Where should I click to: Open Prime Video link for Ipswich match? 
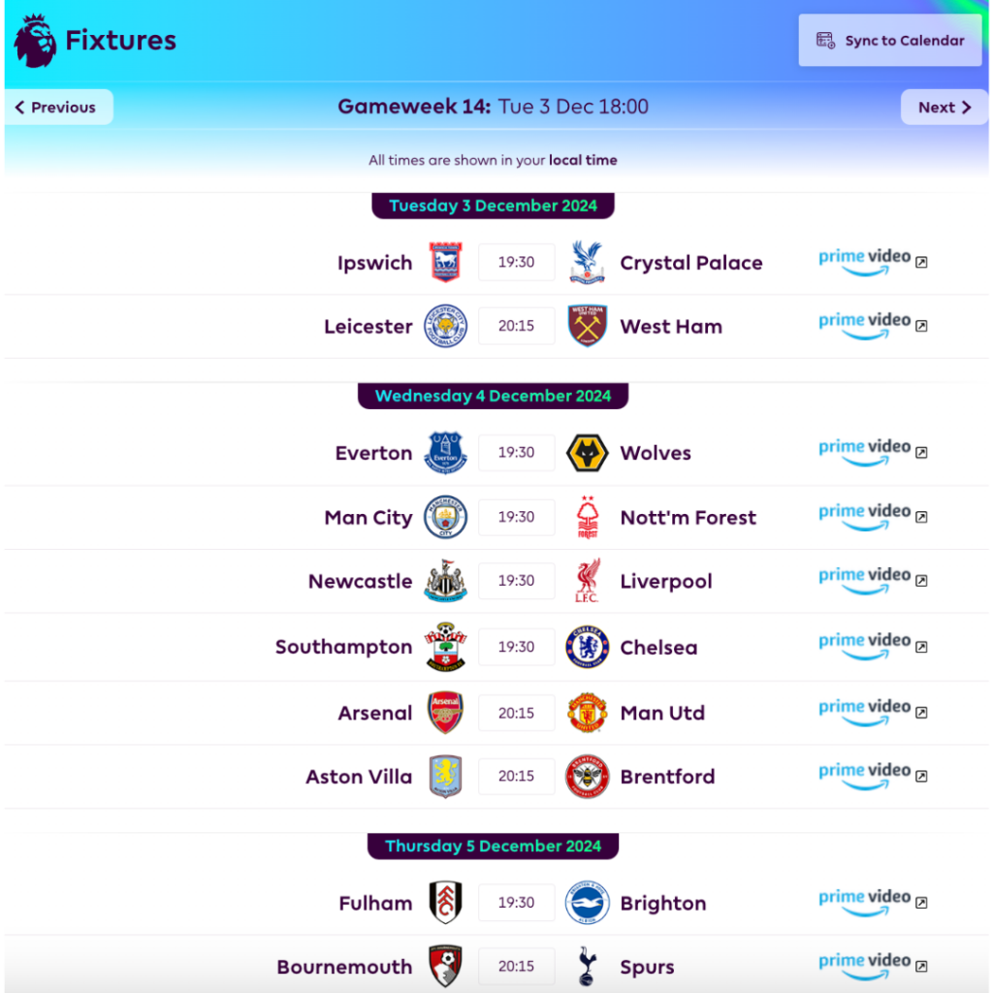pyautogui.click(x=873, y=262)
